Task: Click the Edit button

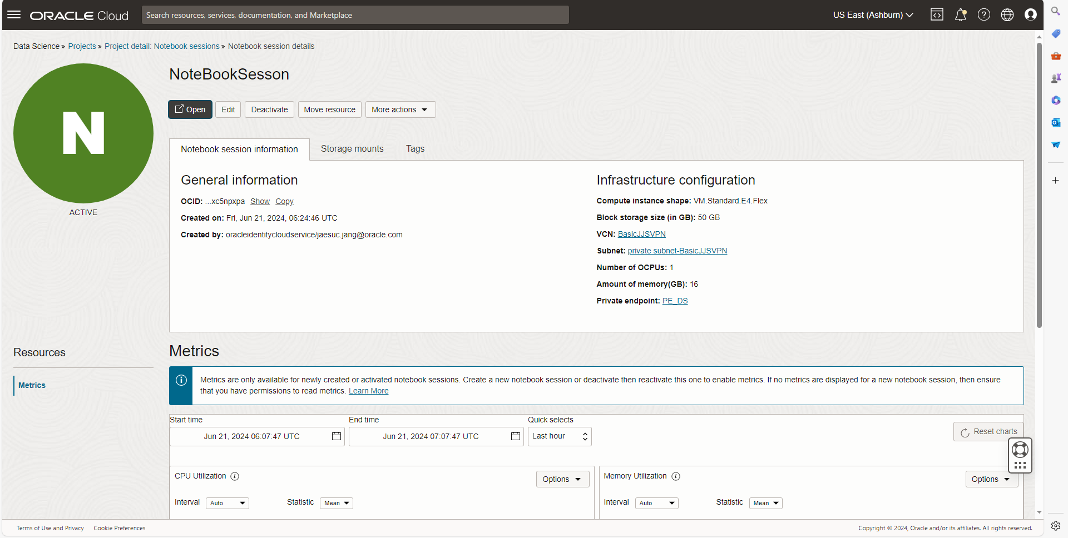Action: pos(228,109)
